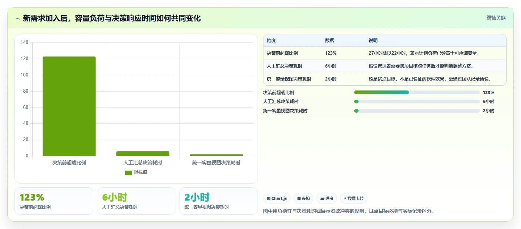This screenshot has width=521, height=229.
Task: Click the x-axis label 统一容量视图决策耗时
Action: click(216, 163)
